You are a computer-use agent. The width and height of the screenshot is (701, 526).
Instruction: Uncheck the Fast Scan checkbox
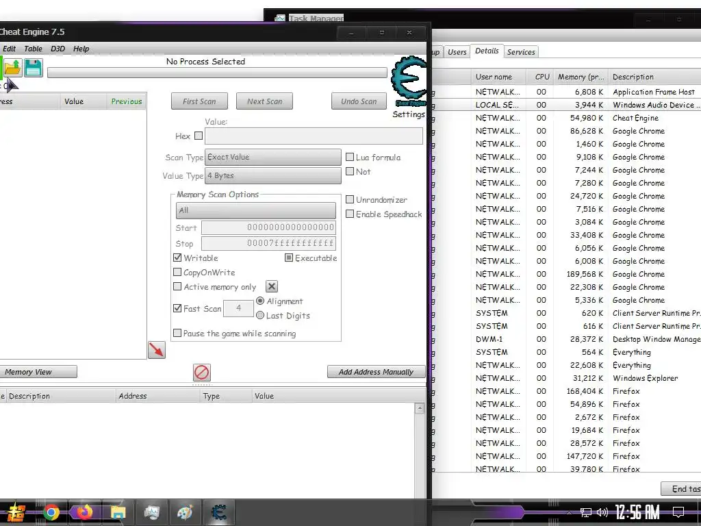[x=177, y=308]
